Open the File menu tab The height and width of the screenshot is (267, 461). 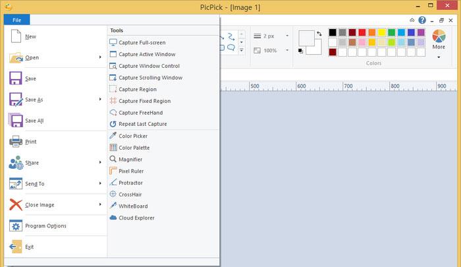[x=16, y=20]
